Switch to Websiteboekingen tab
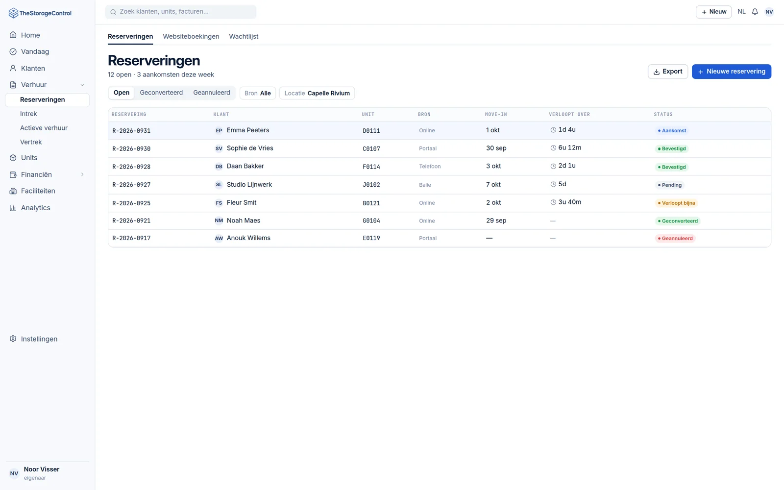The image size is (784, 490). click(191, 36)
